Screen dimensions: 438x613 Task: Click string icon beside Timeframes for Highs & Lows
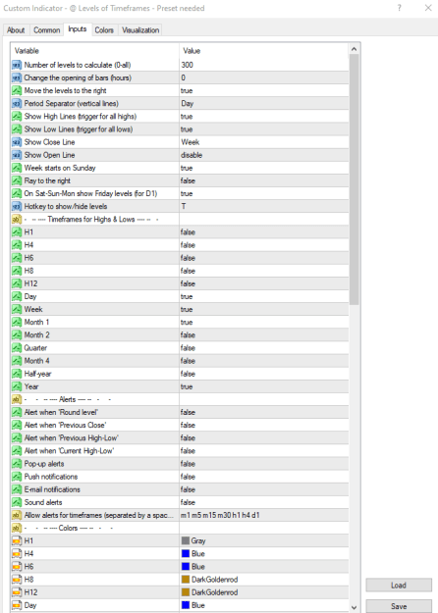[17, 220]
